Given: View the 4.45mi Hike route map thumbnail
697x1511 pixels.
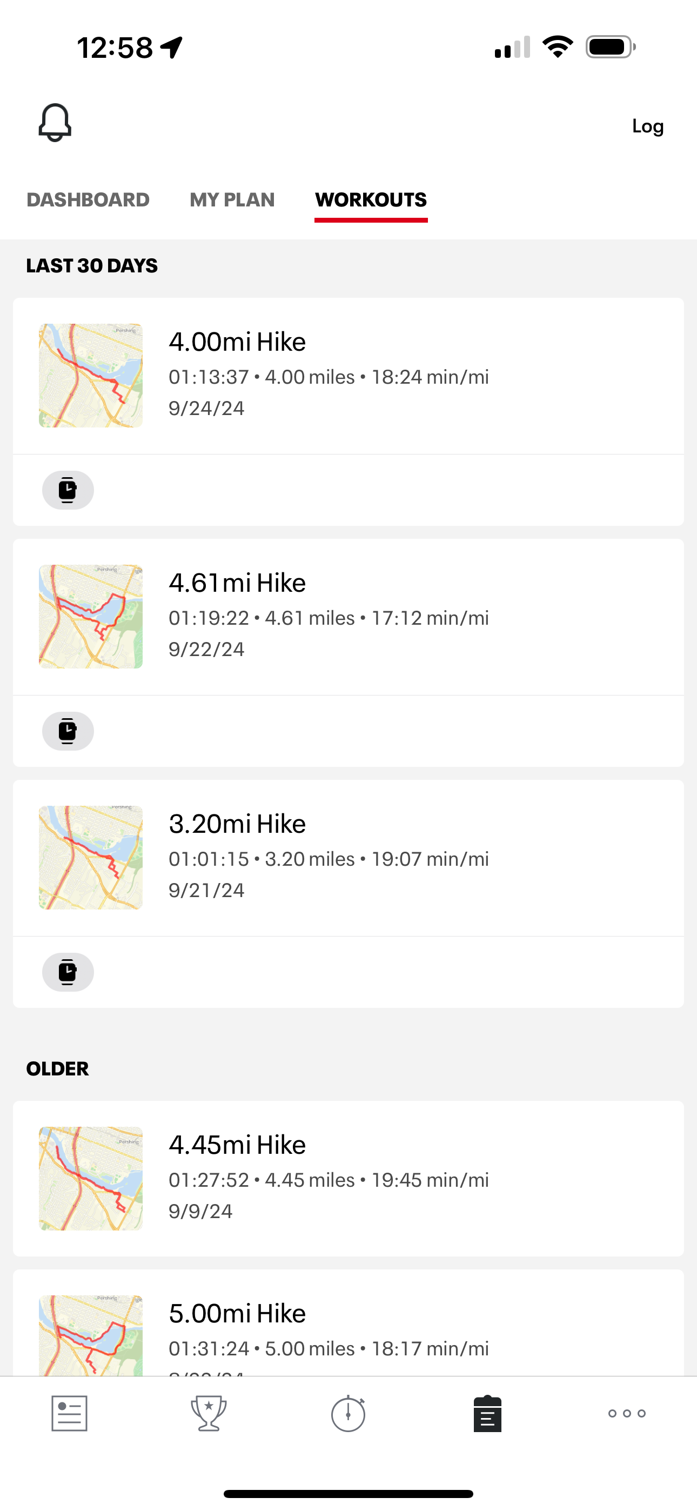Looking at the screenshot, I should [91, 1179].
